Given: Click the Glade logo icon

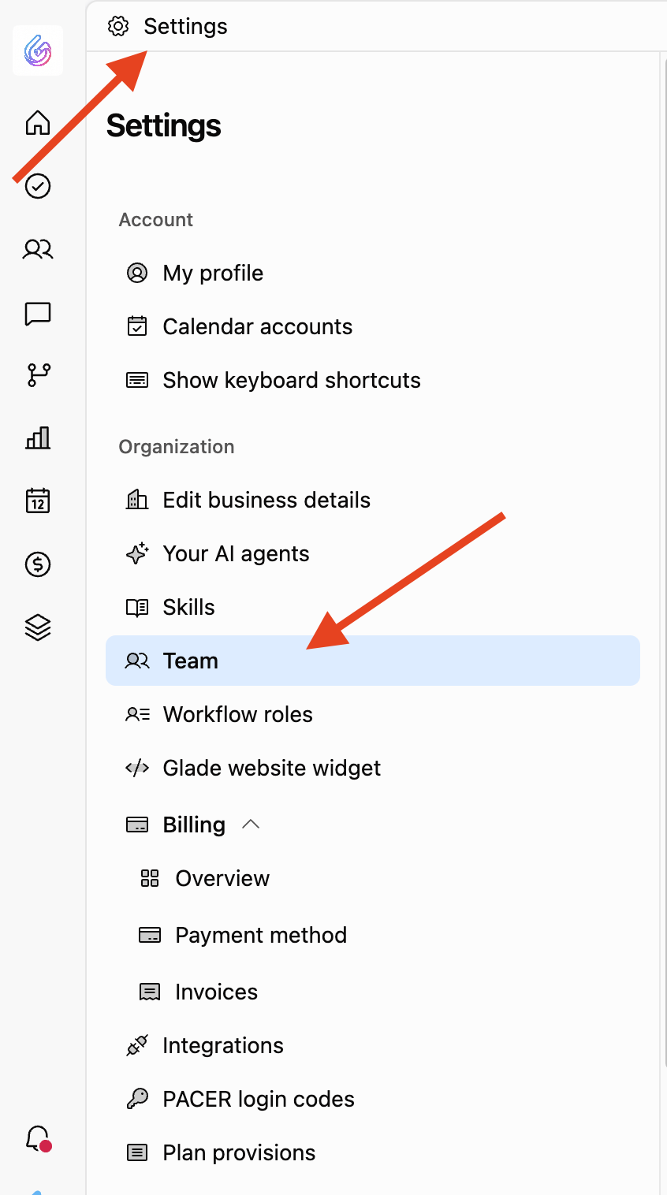Looking at the screenshot, I should [x=38, y=51].
